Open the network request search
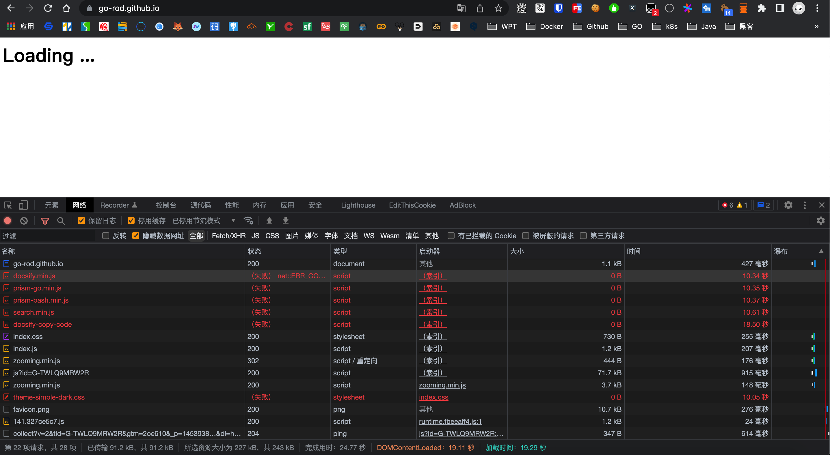The height and width of the screenshot is (455, 830). tap(61, 221)
